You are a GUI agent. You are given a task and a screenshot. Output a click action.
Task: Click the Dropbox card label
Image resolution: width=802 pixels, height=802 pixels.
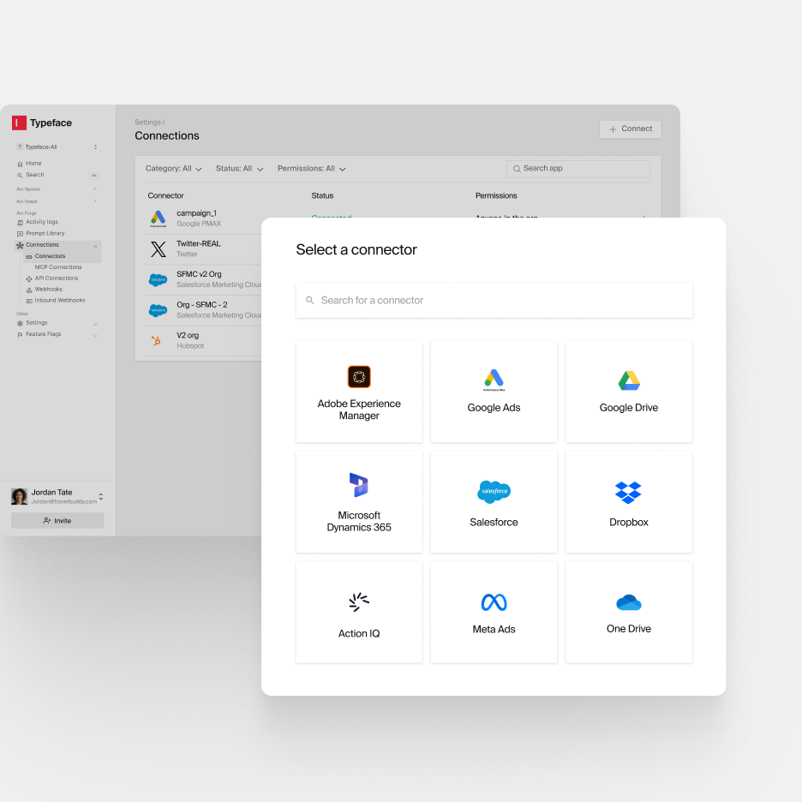coord(629,522)
